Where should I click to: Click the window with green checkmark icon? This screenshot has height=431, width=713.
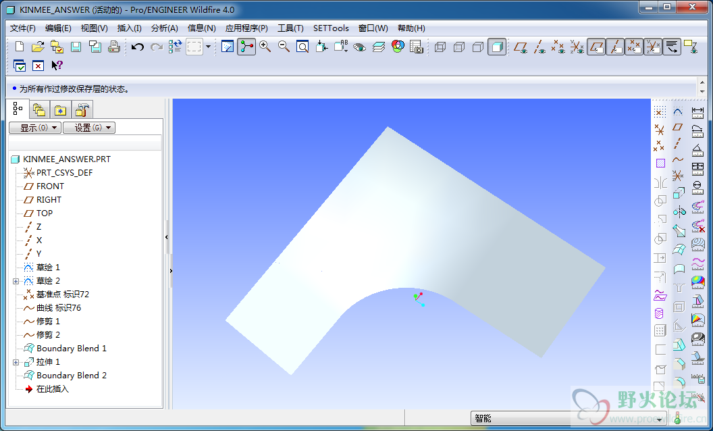(x=20, y=66)
